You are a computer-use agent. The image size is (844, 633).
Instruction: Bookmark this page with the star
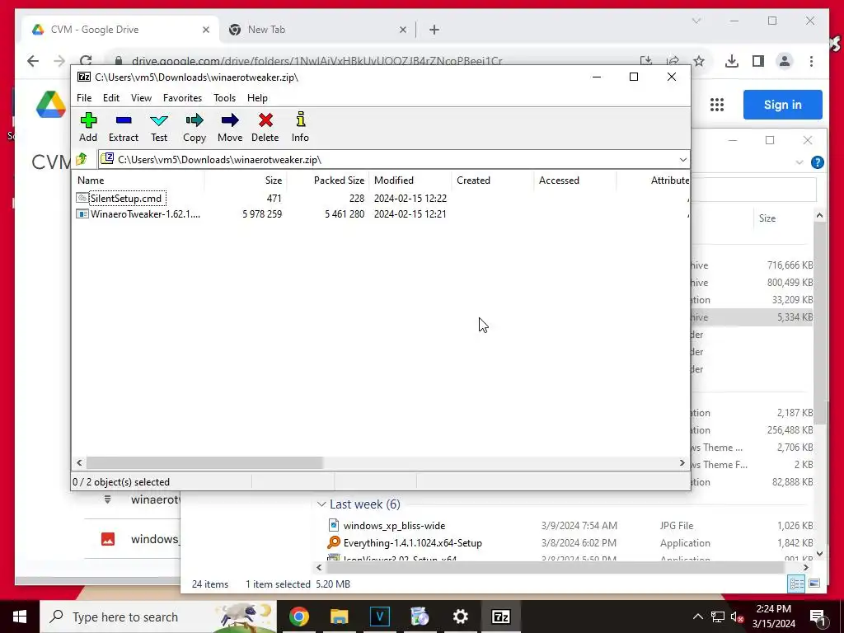[699, 61]
